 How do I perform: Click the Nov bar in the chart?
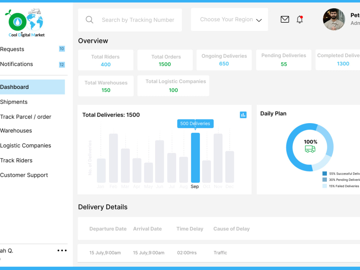218,158
